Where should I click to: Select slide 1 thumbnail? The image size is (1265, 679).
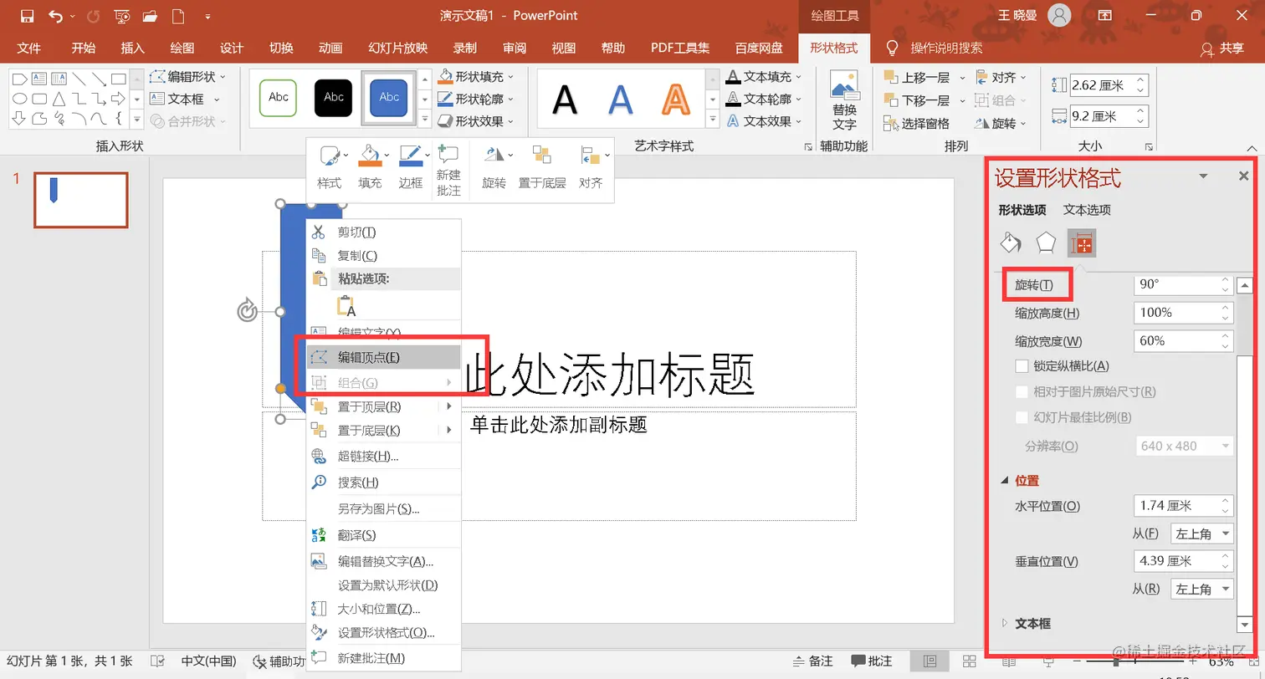point(80,200)
